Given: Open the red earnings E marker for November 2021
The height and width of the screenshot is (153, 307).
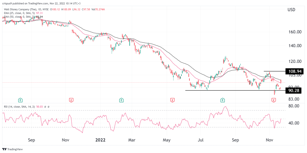Looking at the screenshot, I should point(71,100).
